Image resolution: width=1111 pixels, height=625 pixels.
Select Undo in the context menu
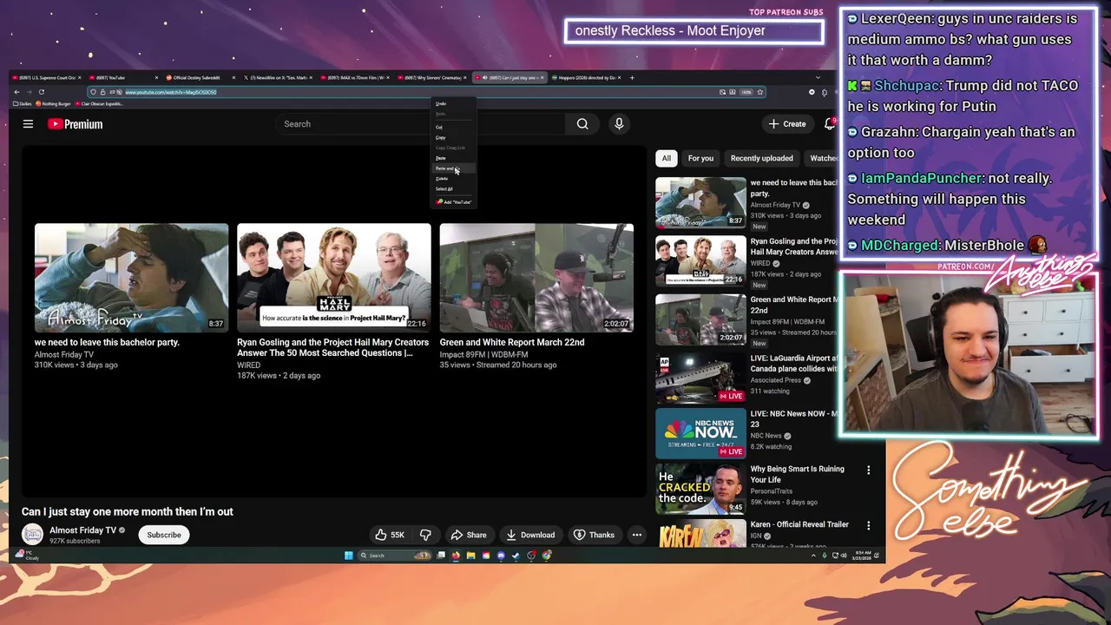pos(441,103)
